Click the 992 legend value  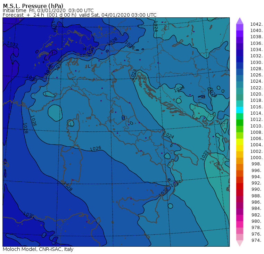coord(257,183)
